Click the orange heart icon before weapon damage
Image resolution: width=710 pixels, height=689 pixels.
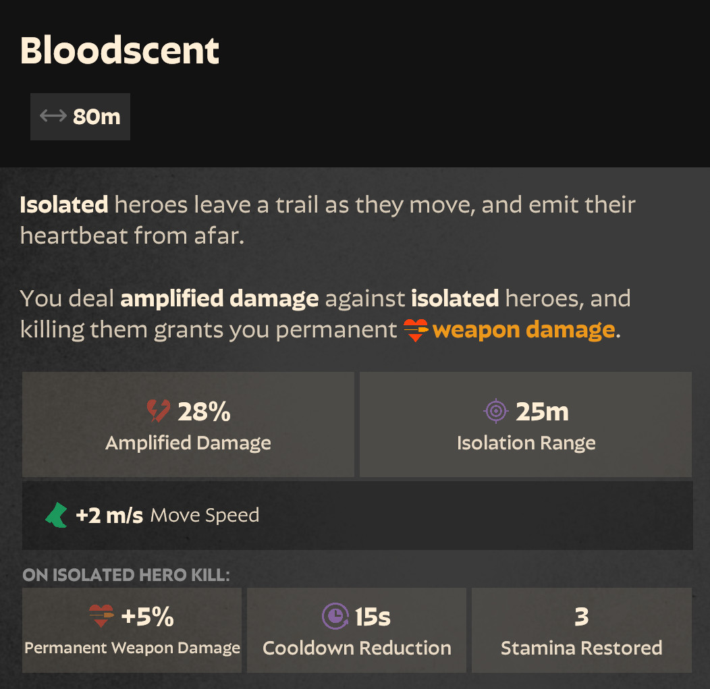click(x=415, y=330)
